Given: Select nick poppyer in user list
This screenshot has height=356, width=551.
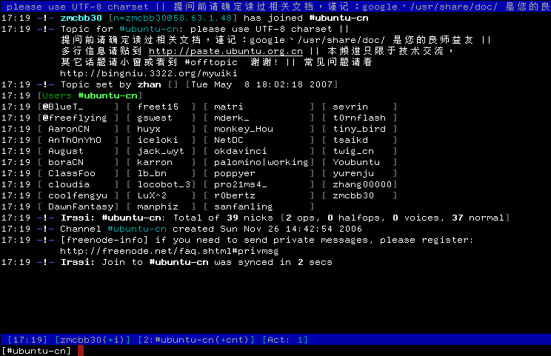Looking at the screenshot, I should click(x=235, y=173).
